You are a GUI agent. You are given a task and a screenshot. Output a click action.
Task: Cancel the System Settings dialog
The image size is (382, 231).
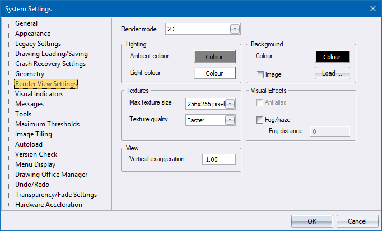click(357, 221)
